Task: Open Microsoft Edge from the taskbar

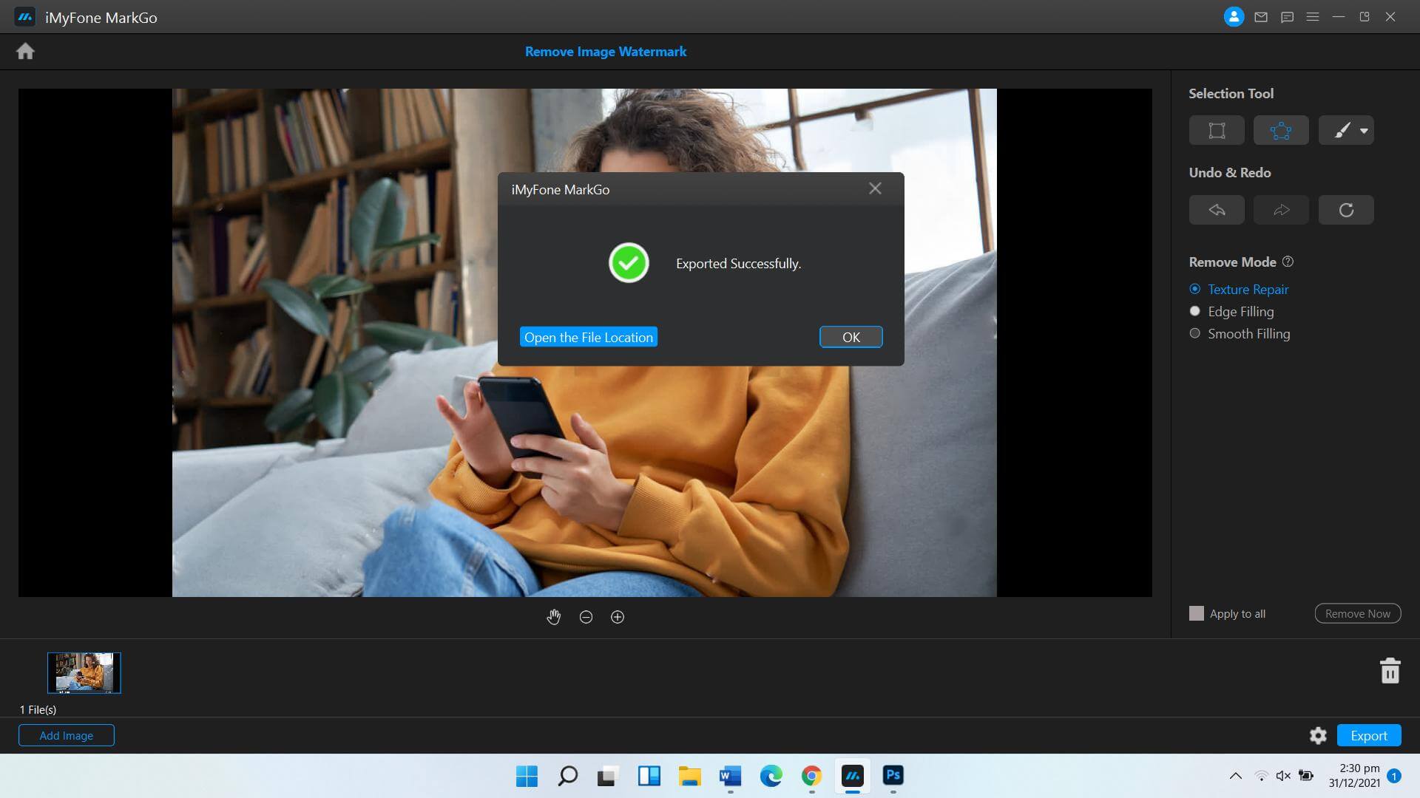Action: [771, 776]
